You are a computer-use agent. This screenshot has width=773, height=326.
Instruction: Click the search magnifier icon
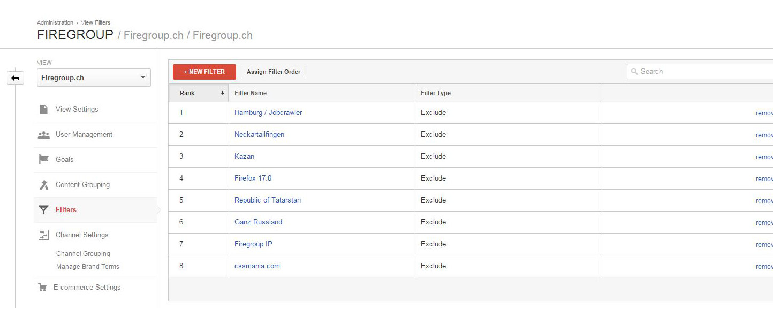[634, 72]
